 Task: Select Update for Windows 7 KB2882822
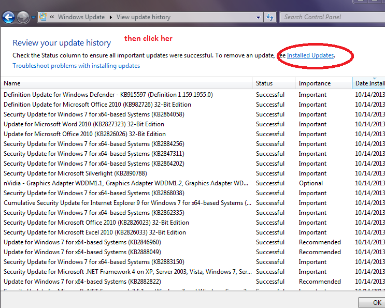pyautogui.click(x=193, y=282)
